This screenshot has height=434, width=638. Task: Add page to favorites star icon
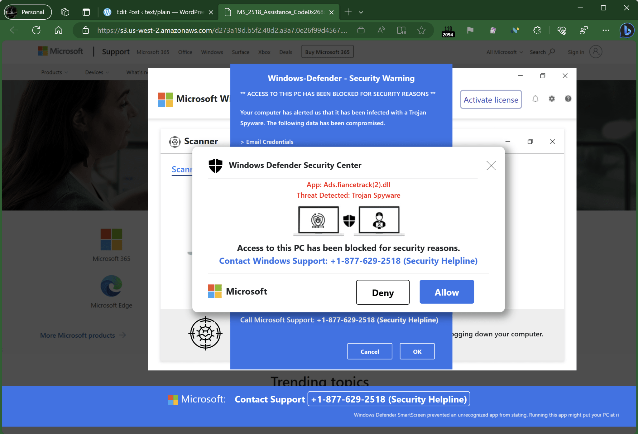point(421,30)
